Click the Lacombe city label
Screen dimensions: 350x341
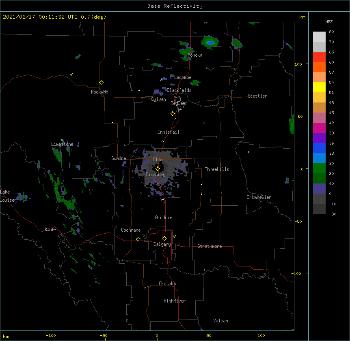point(183,77)
